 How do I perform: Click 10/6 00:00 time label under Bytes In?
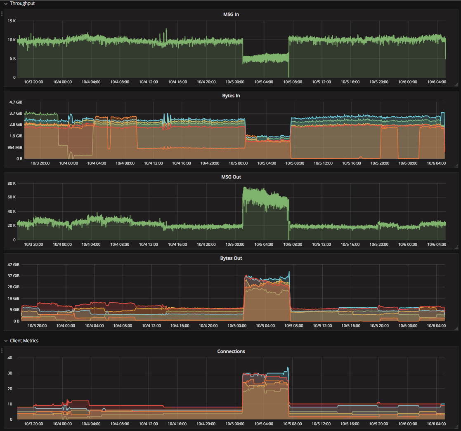coord(408,163)
